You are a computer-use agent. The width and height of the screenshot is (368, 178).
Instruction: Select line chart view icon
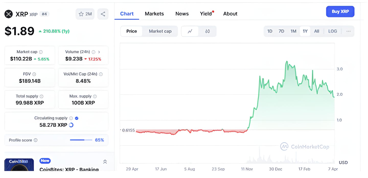190,31
